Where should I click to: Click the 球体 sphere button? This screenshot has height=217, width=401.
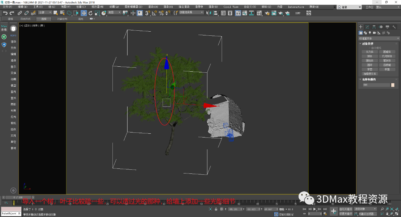click(x=370, y=56)
